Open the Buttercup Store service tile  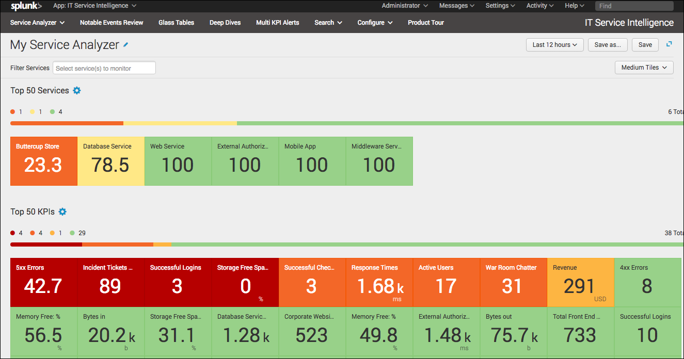click(44, 161)
